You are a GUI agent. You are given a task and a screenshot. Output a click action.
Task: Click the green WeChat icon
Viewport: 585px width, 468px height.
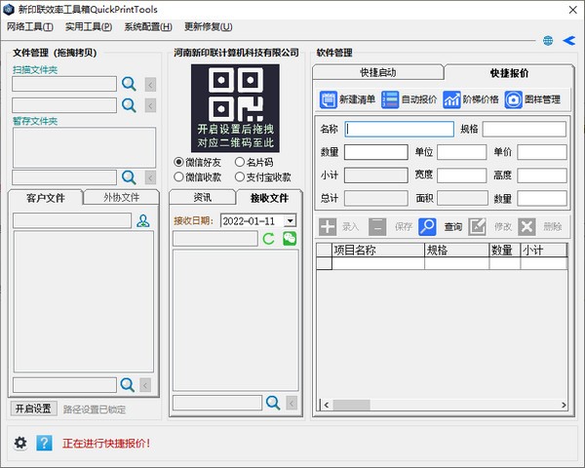[x=290, y=239]
